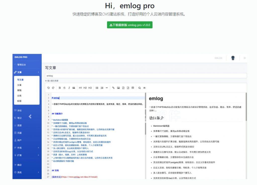Open 草稿 in the article submenu
Image resolution: width=257 pixels, height=185 pixels.
coord(19,90)
